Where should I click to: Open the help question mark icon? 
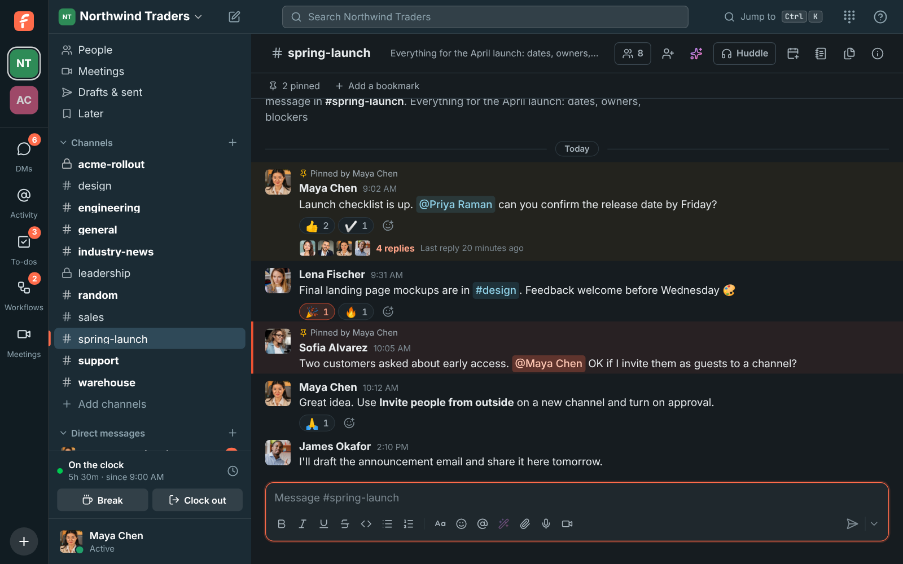pyautogui.click(x=880, y=17)
